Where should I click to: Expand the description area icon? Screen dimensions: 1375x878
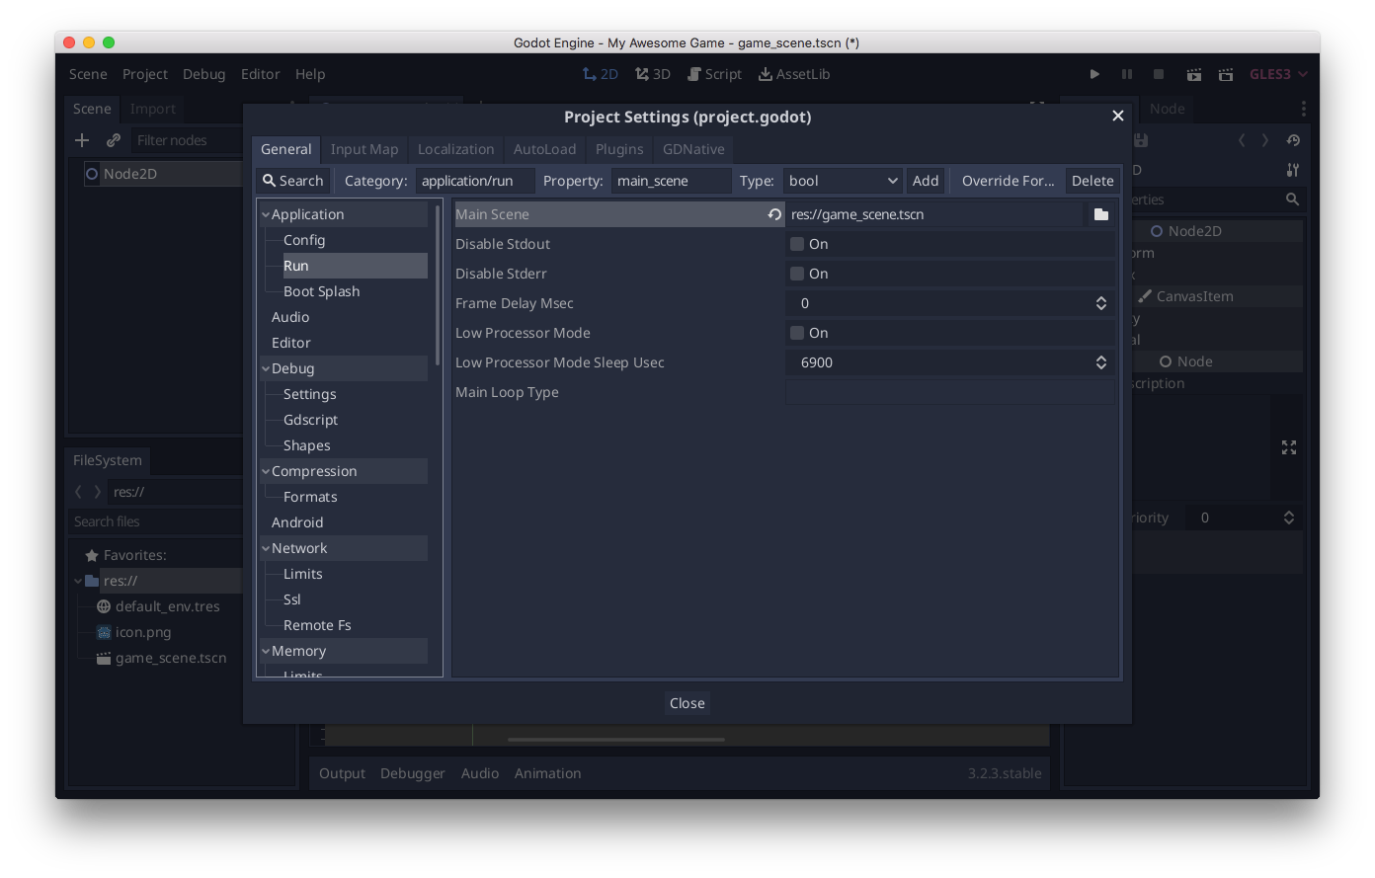(1289, 447)
